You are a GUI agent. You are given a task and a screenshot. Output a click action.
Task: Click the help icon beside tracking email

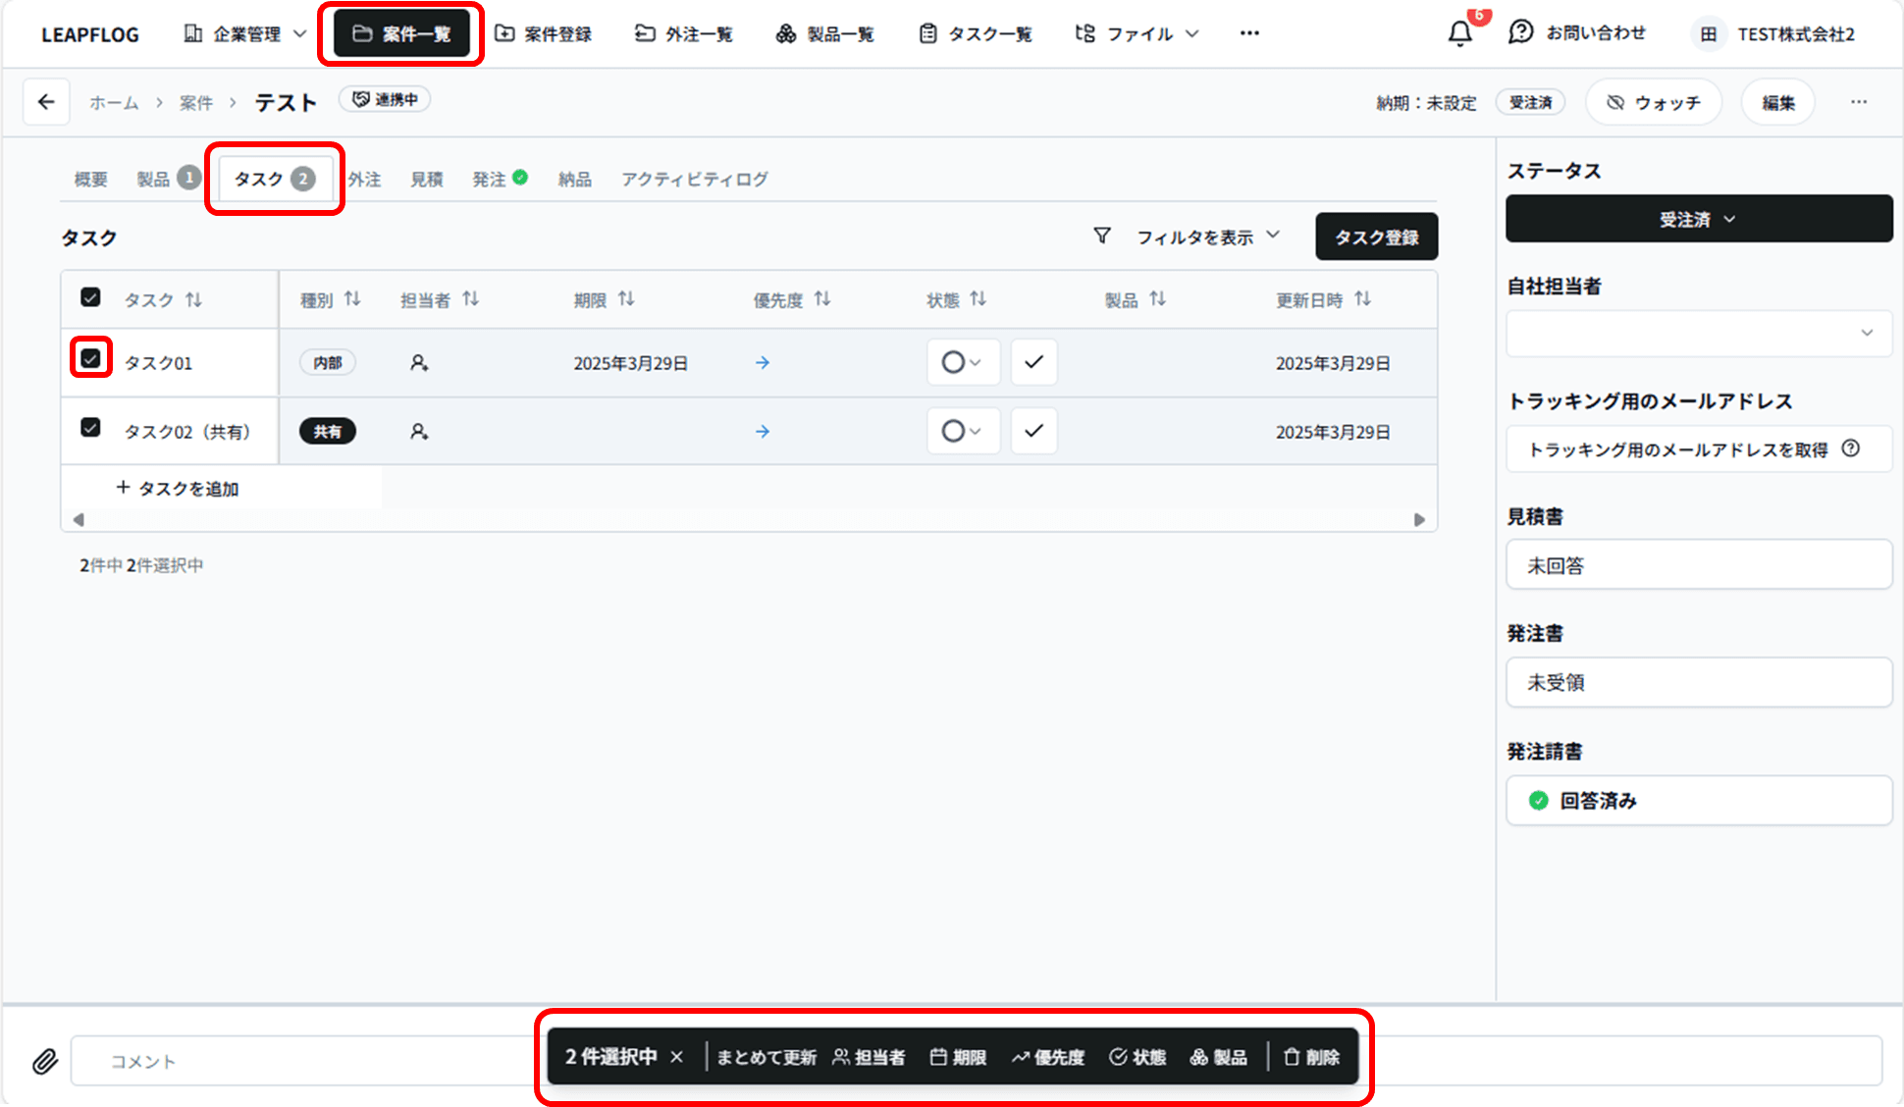click(x=1851, y=448)
